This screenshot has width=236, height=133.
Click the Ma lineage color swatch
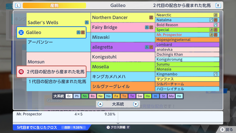(x=171, y=96)
